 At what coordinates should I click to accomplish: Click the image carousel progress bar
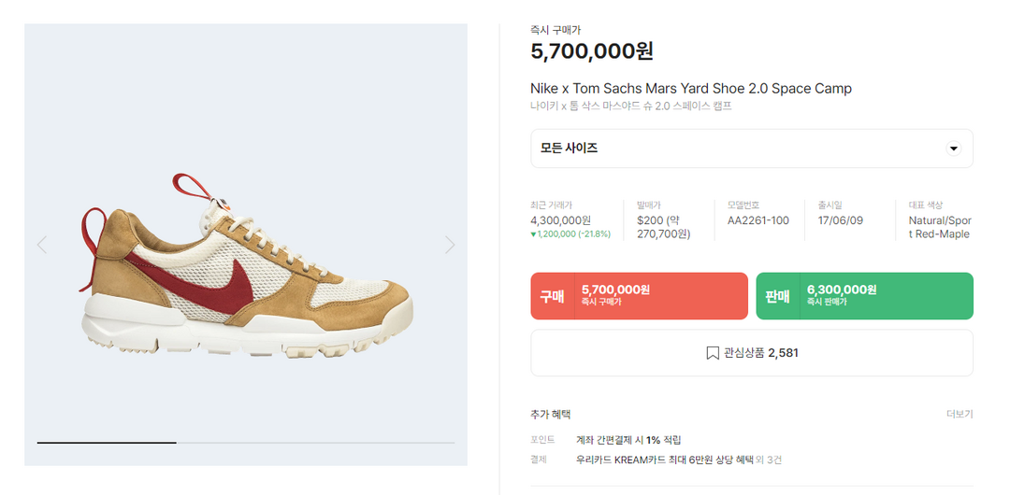246,442
